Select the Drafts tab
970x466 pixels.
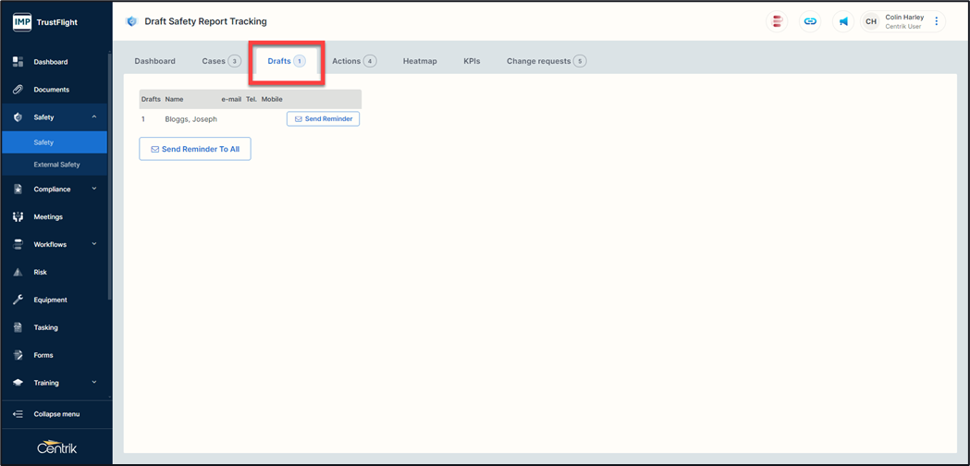pyautogui.click(x=287, y=61)
